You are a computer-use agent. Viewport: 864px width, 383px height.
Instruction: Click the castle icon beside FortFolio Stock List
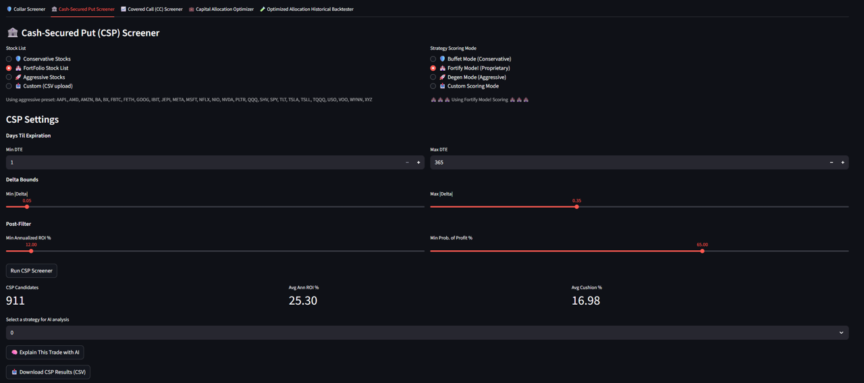(x=18, y=68)
